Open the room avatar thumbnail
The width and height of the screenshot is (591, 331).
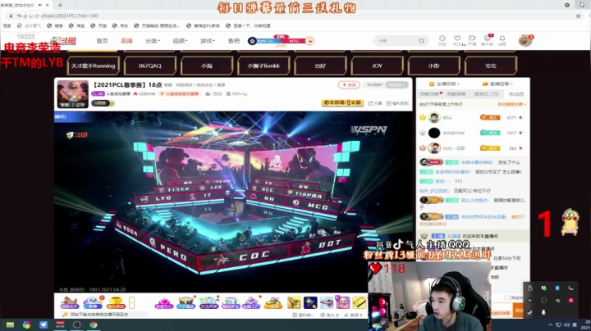pos(73,94)
